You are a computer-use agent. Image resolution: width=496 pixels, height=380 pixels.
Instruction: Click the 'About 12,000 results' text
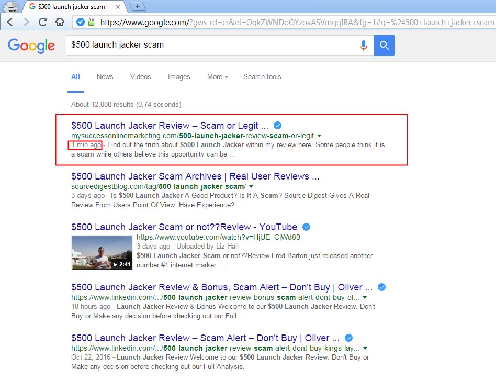(126, 104)
